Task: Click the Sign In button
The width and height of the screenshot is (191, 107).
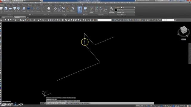Action: [x=161, y=1]
